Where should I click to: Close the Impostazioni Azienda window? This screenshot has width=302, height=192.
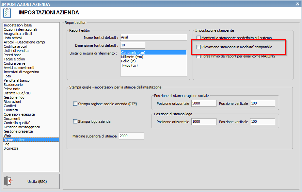pos(297,4)
